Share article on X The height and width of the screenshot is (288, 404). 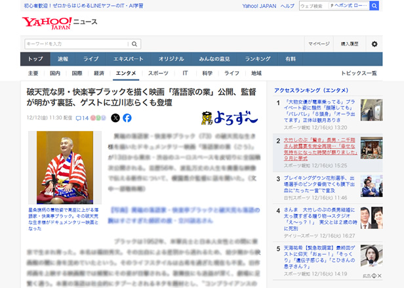(x=115, y=118)
